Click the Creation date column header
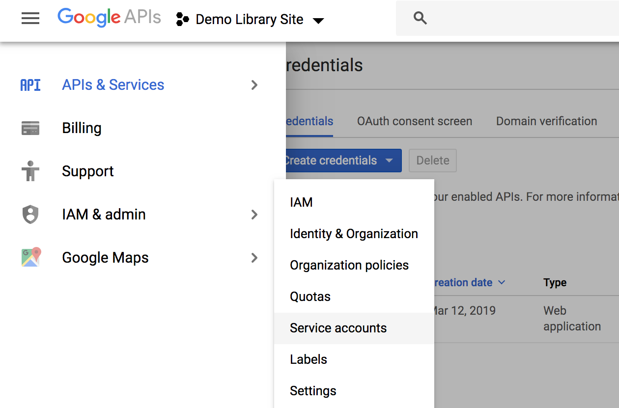This screenshot has height=408, width=619. tap(464, 282)
